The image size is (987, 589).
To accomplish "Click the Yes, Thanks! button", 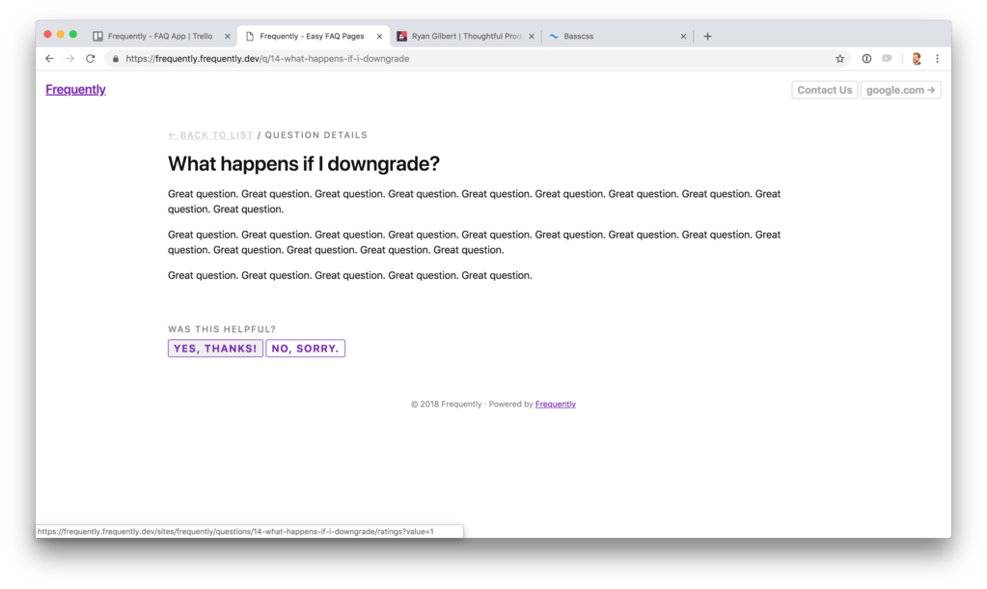I will [215, 349].
